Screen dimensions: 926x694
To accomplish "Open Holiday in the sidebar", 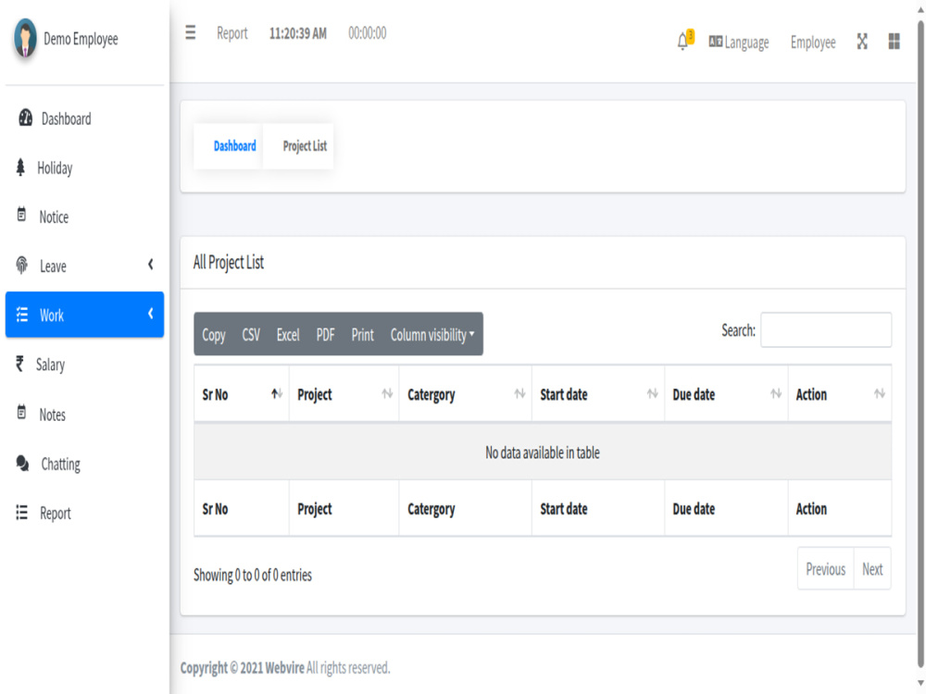I will [84, 167].
